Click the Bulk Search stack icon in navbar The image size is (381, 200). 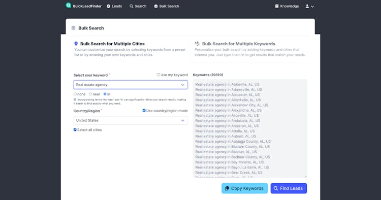(x=156, y=6)
